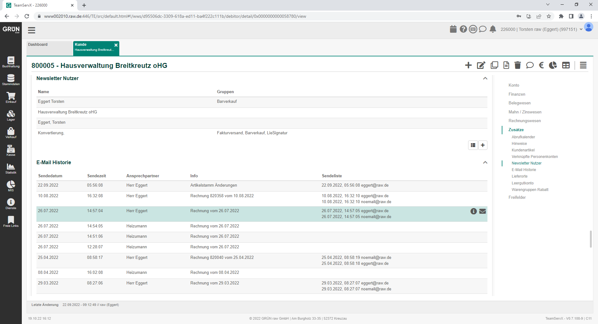The width and height of the screenshot is (598, 324).
Task: Click the edit pencil icon for customer
Action: click(x=481, y=65)
